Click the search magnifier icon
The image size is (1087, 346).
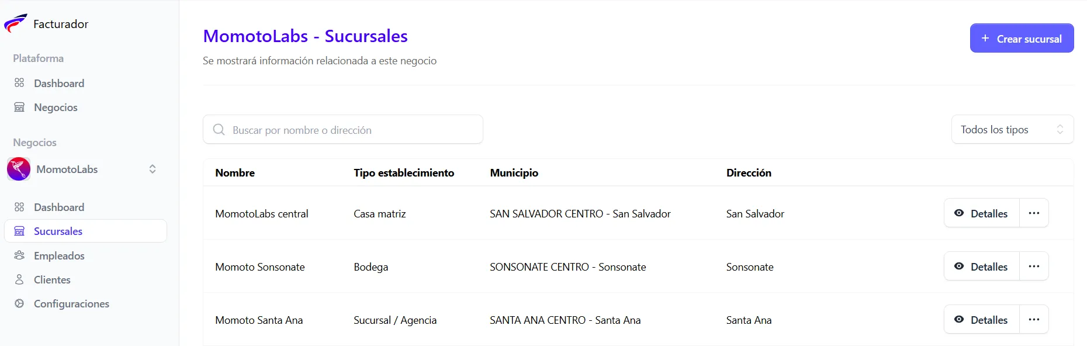point(219,129)
